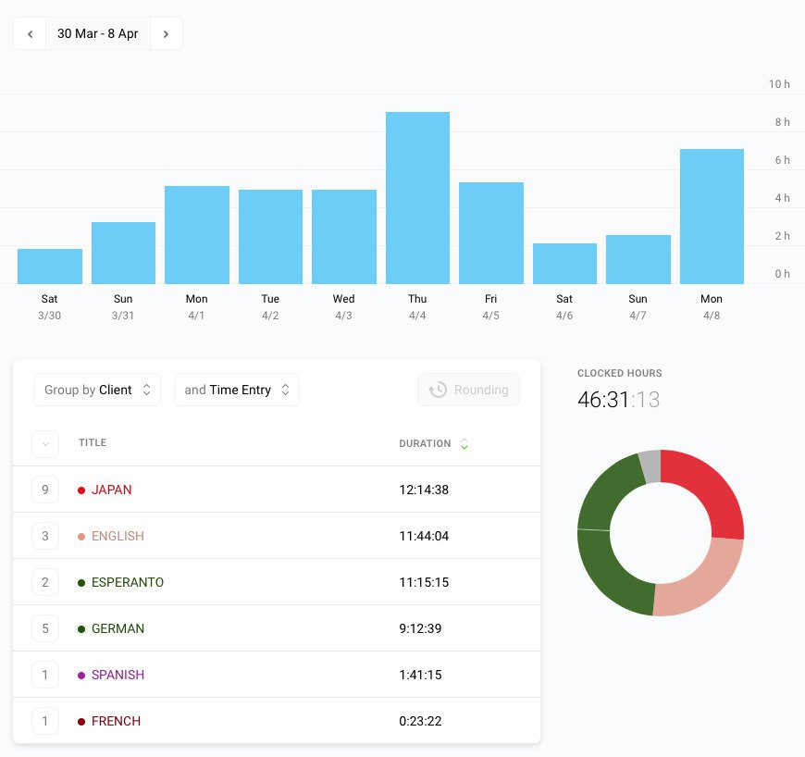
Task: Open the Group by Client dropdown
Action: tap(97, 390)
